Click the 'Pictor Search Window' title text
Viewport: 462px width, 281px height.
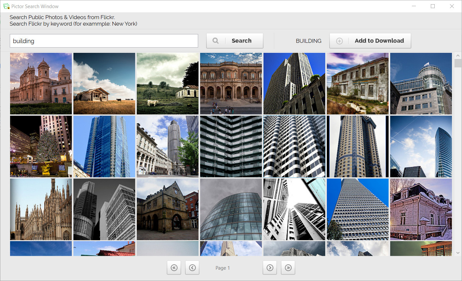pos(35,6)
